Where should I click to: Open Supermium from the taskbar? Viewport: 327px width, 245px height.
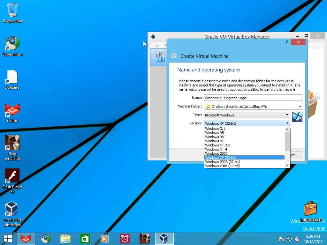pos(45,239)
